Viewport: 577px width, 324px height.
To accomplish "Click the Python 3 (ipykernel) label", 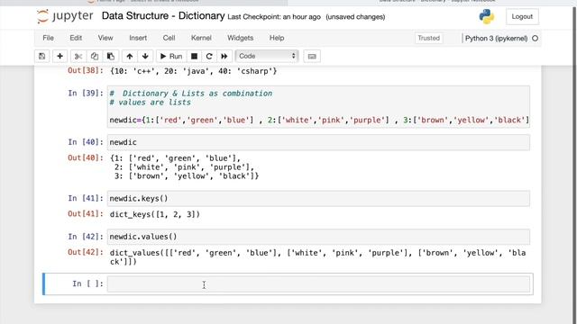I will point(496,38).
